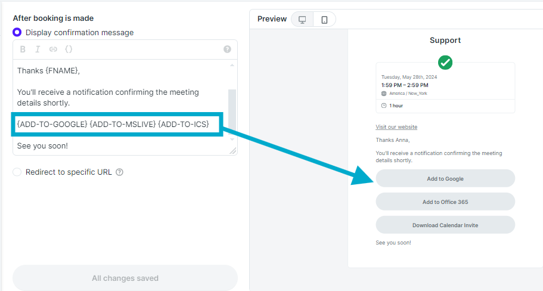
Task: Click the green checkmark confirmation icon
Action: point(445,63)
